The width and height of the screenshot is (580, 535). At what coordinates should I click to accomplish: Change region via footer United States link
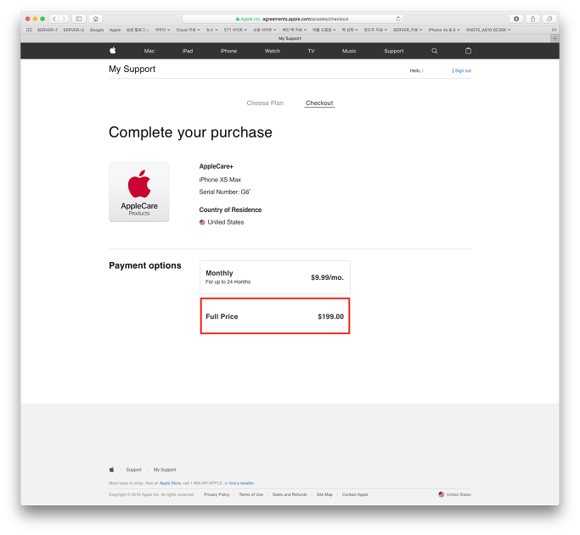(x=459, y=494)
